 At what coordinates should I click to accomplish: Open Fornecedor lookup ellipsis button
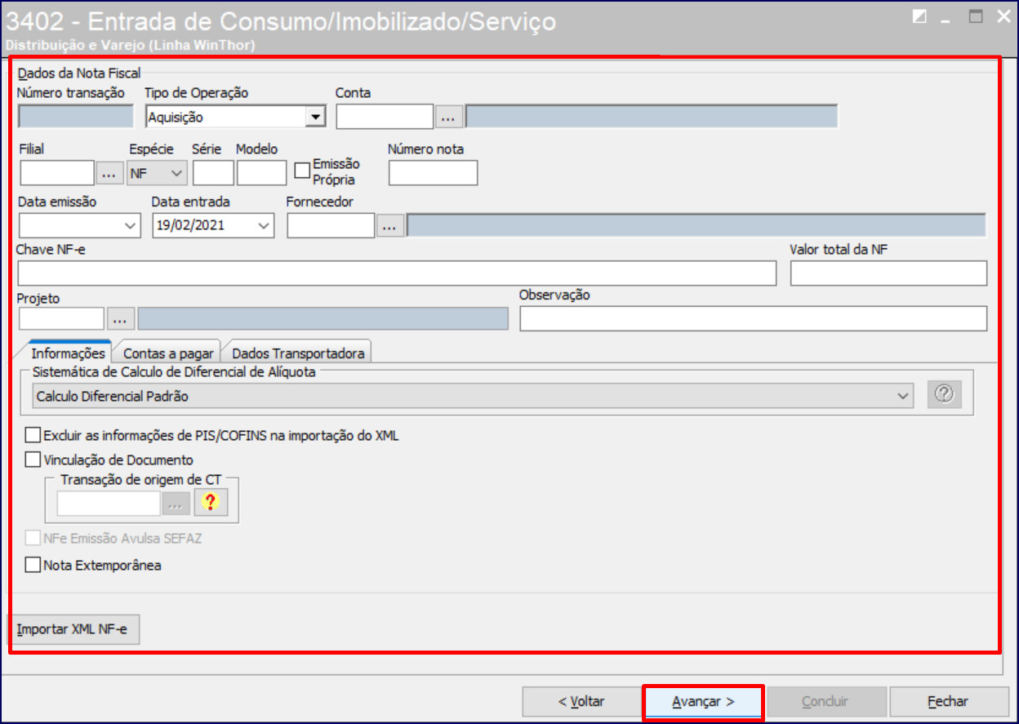(390, 226)
